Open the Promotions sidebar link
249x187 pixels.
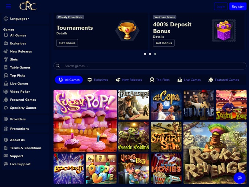click(x=19, y=128)
